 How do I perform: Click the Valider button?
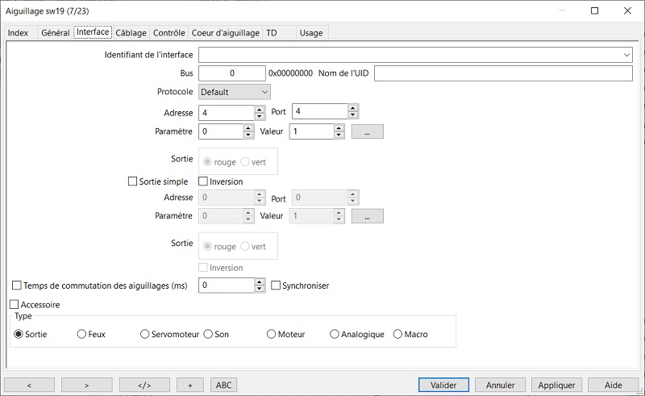(x=443, y=385)
